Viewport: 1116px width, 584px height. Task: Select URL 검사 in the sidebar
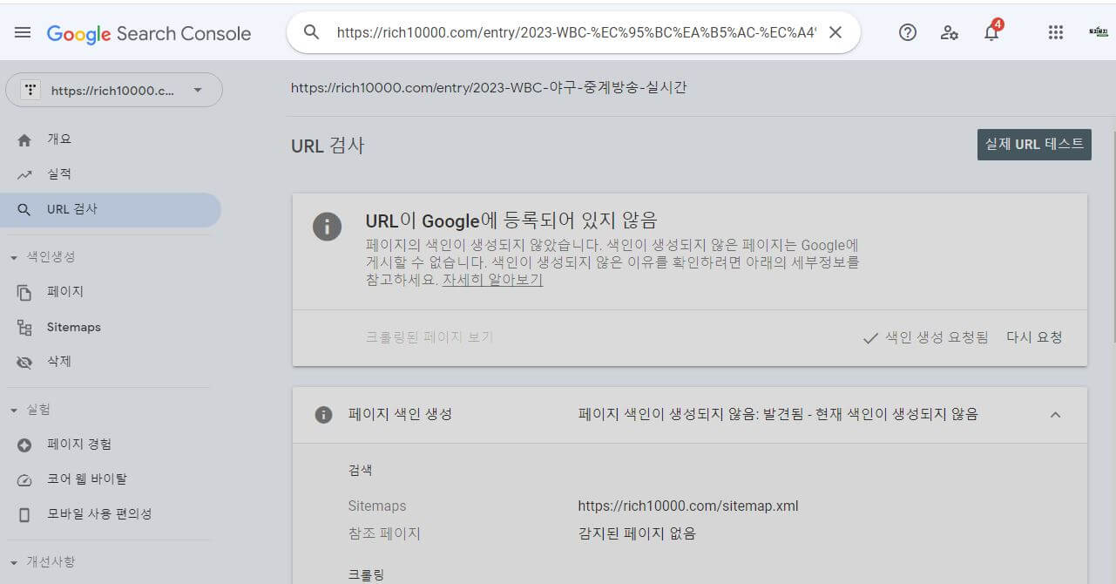pyautogui.click(x=111, y=209)
